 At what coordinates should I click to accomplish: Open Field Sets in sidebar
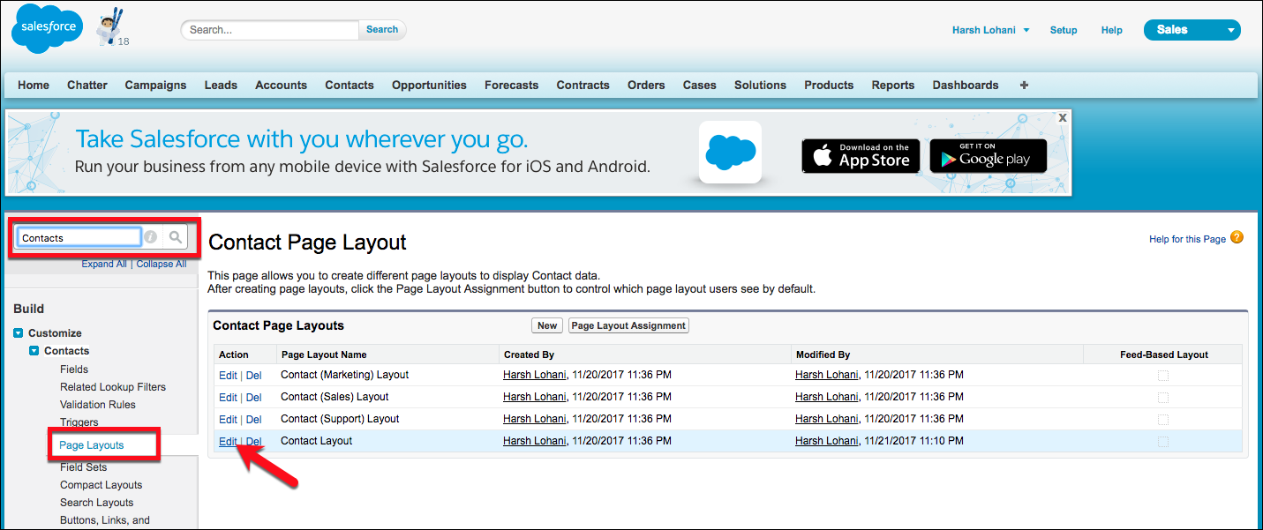pos(84,467)
